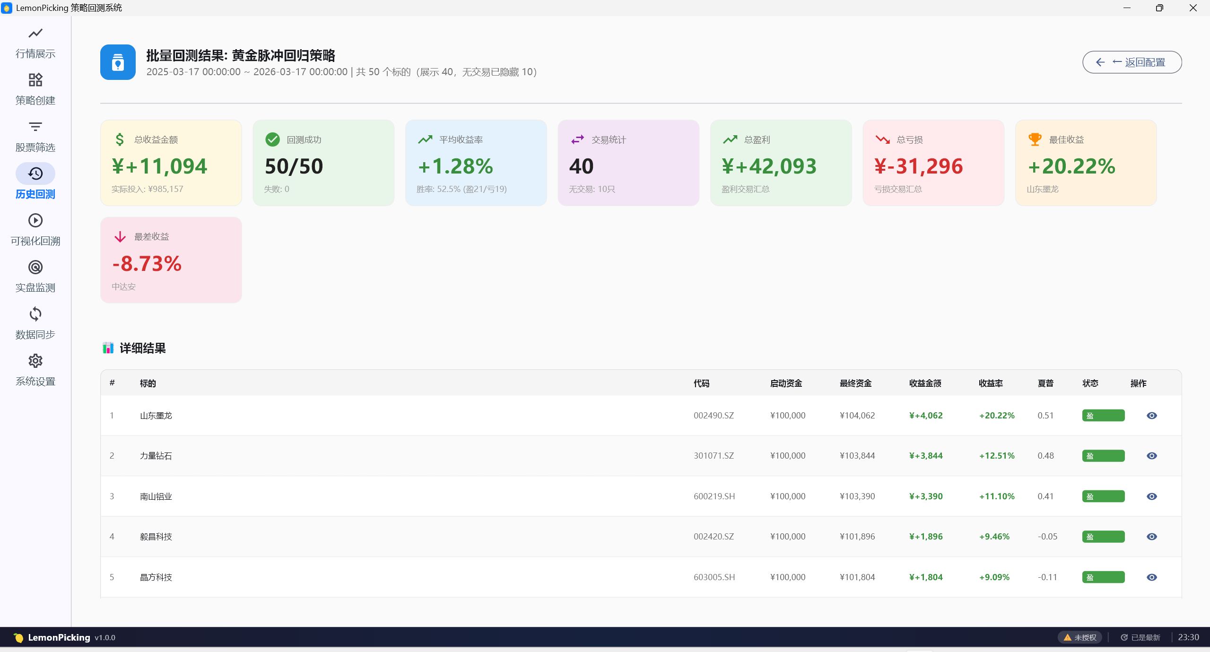Sort by 收益率 column header

coord(991,383)
